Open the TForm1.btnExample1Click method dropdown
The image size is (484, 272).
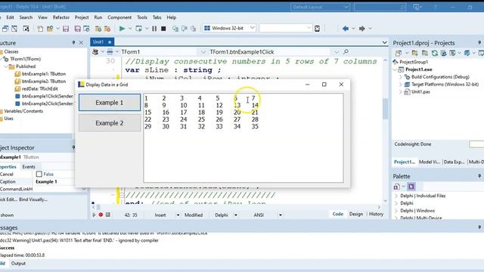[x=336, y=52]
